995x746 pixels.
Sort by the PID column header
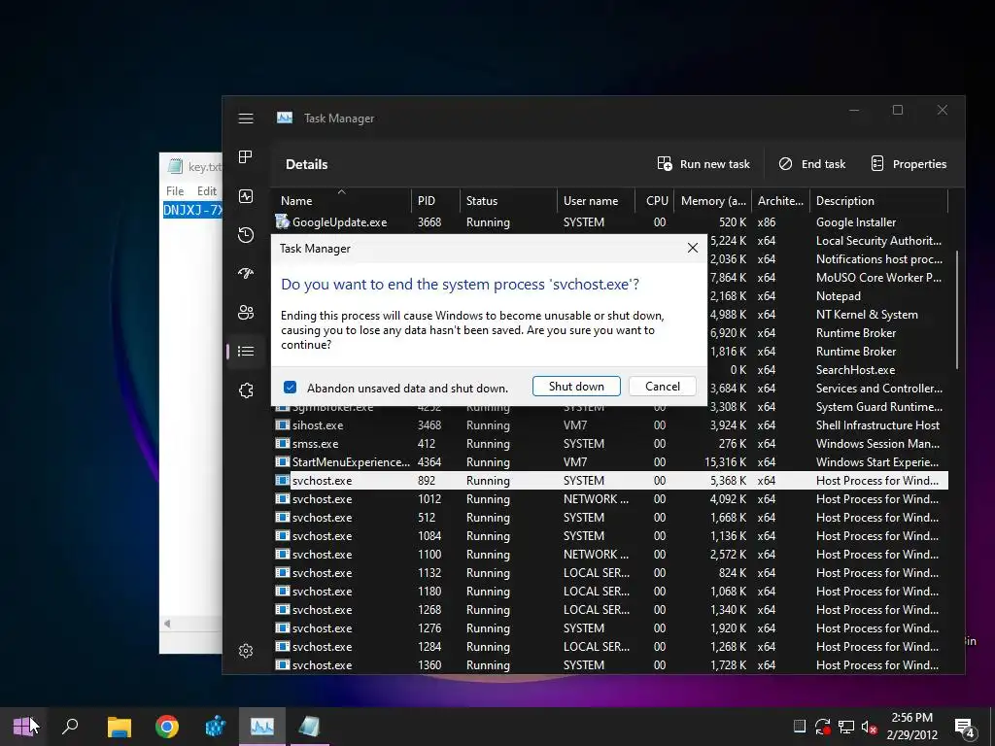[x=435, y=200]
